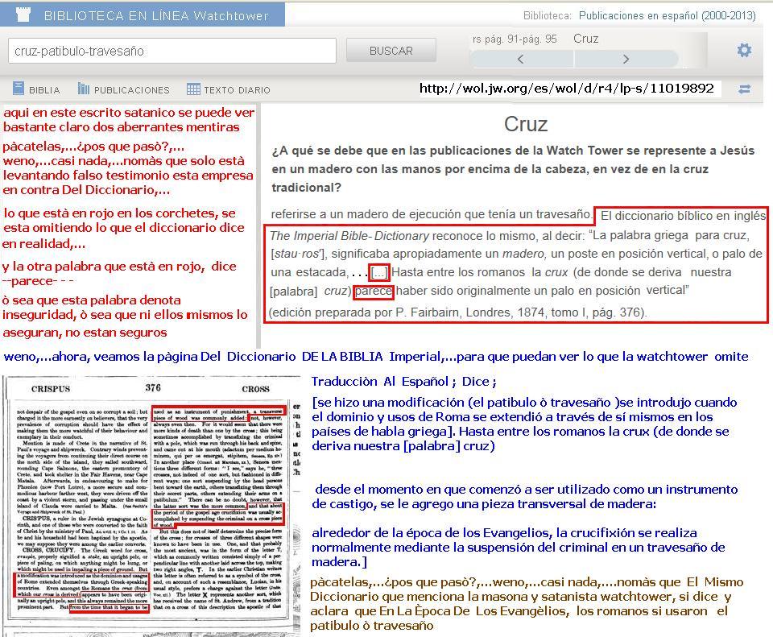Click the search field containing cruz-patibulo-travesaño

point(172,51)
